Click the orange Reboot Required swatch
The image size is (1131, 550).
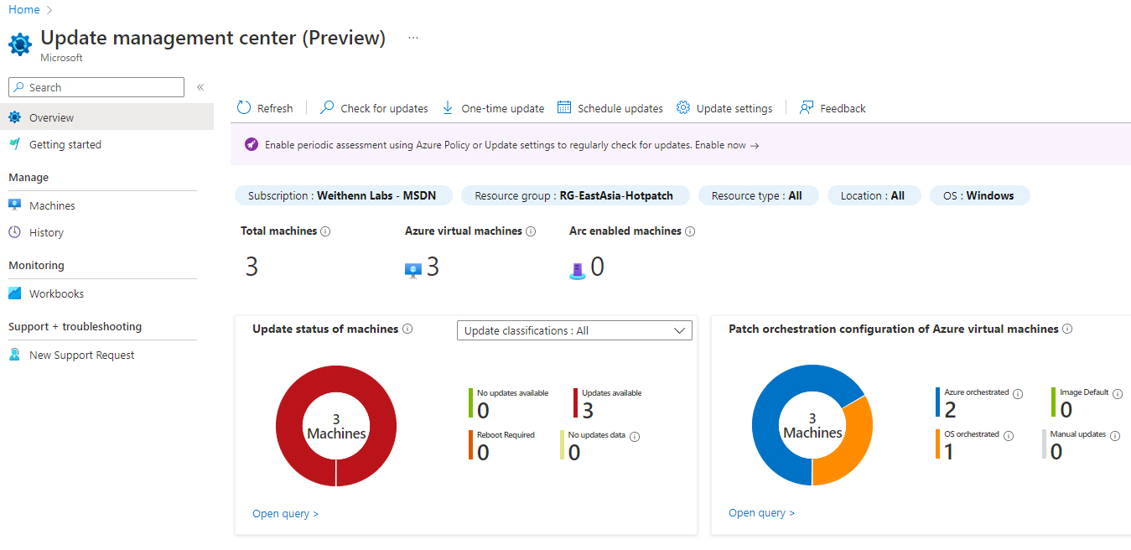[x=471, y=445]
